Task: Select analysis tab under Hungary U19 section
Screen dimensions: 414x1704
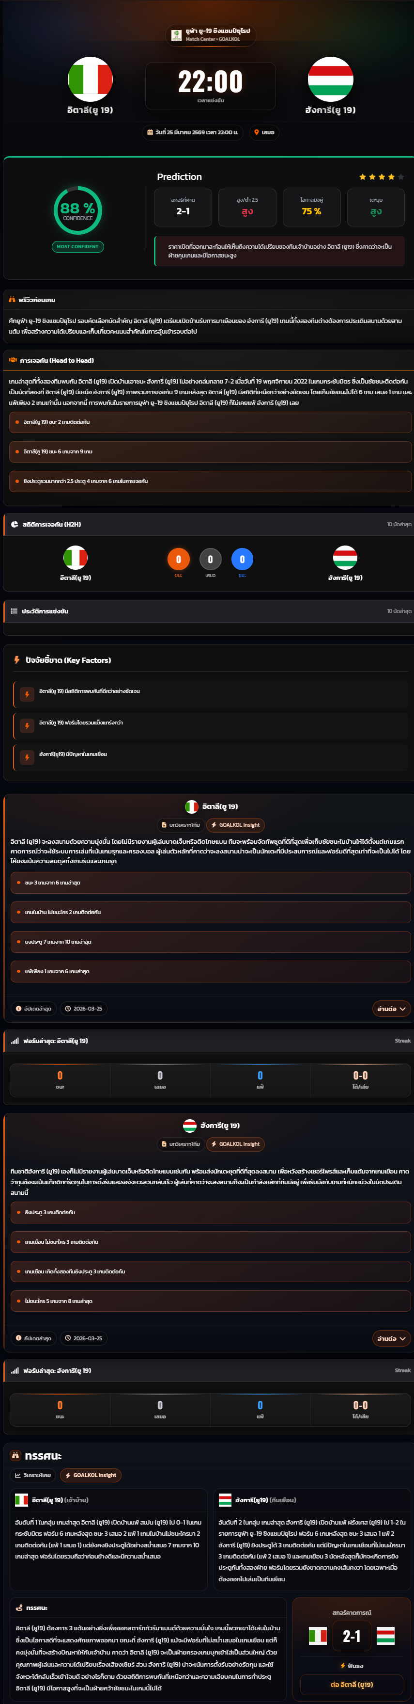Action: click(180, 1144)
